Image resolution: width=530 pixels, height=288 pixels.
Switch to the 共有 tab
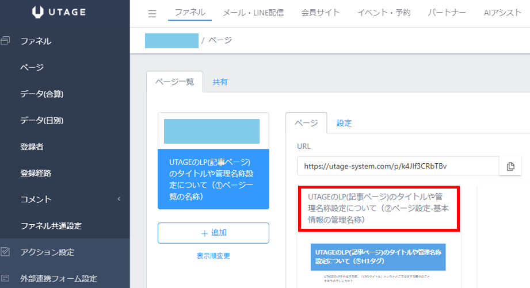pos(220,82)
